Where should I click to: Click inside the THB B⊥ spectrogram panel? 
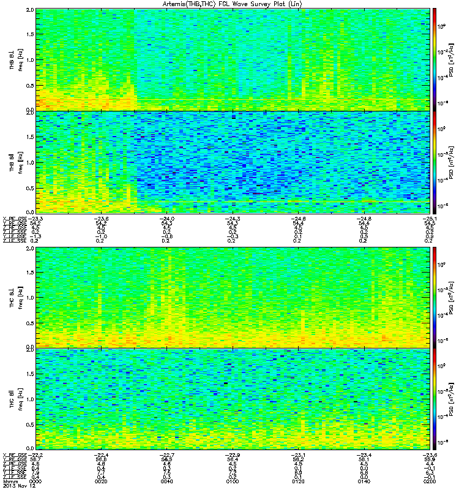233,59
